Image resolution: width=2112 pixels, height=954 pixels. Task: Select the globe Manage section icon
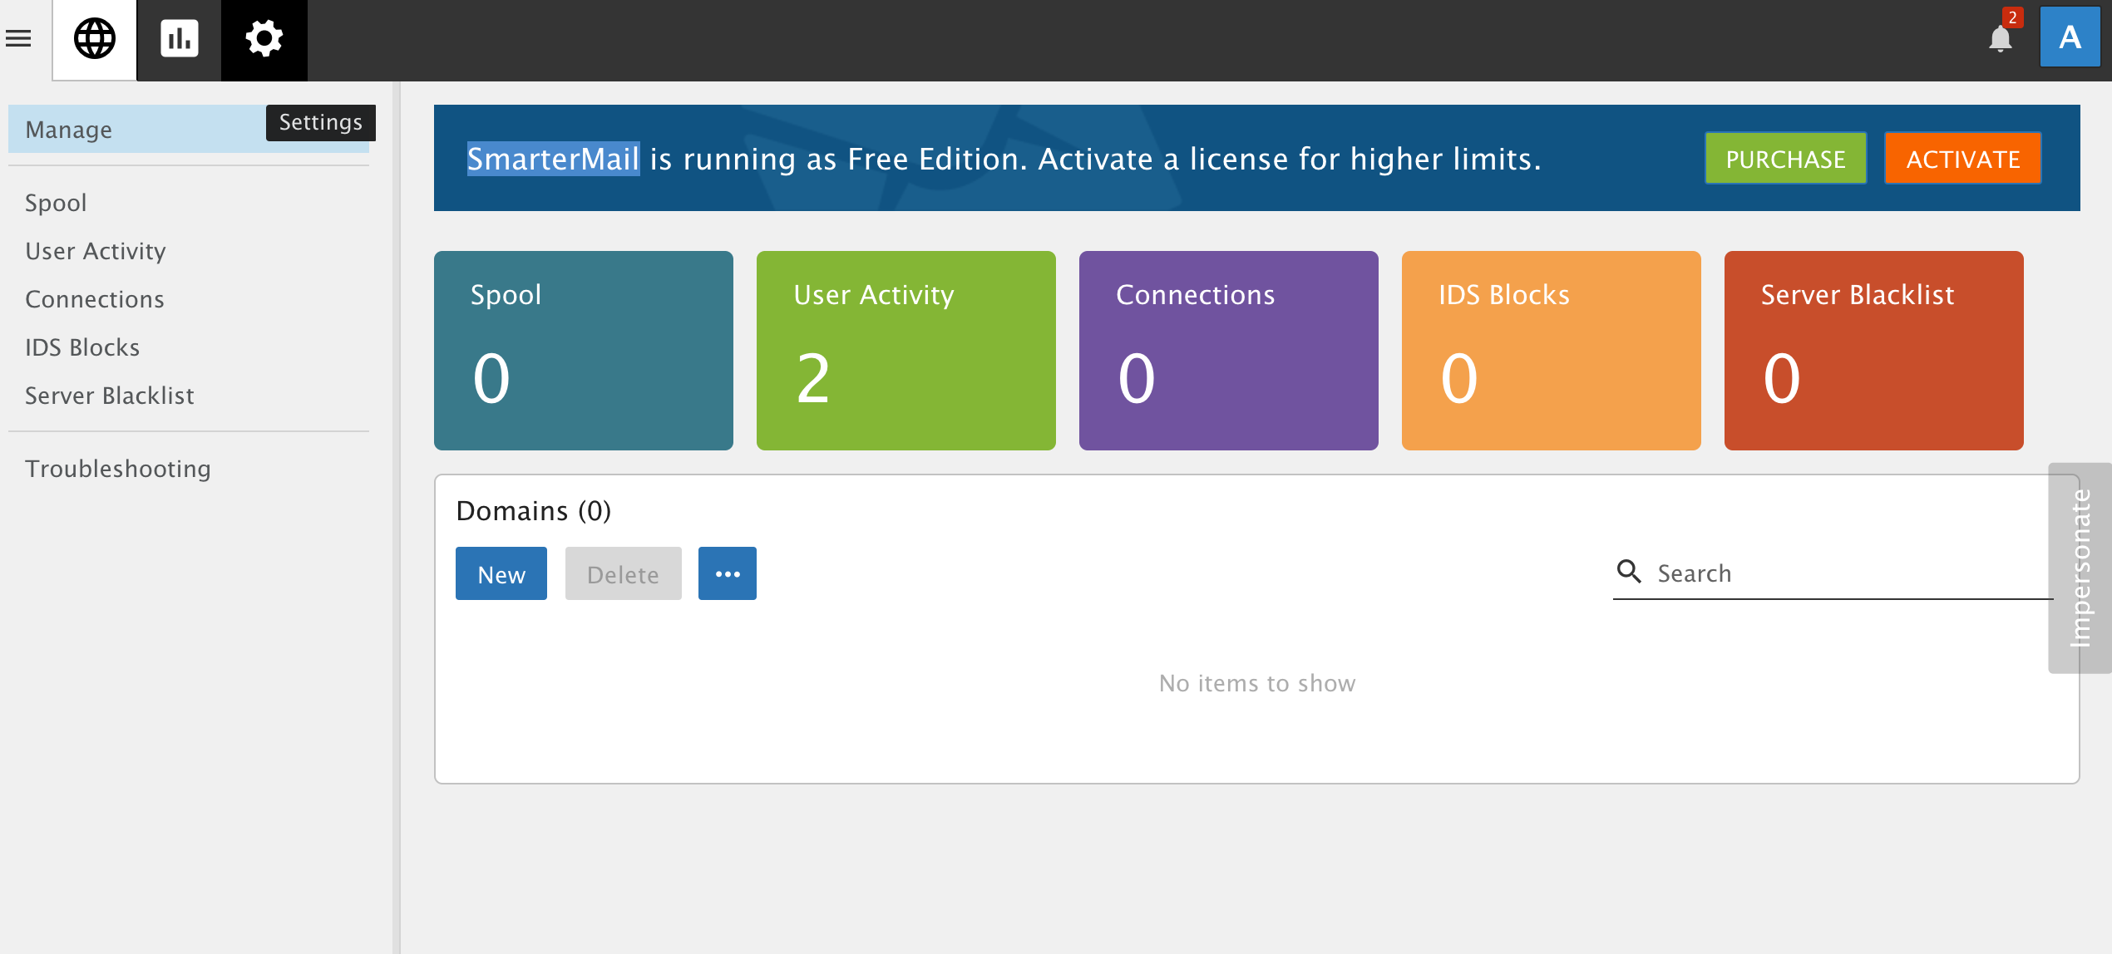(95, 39)
